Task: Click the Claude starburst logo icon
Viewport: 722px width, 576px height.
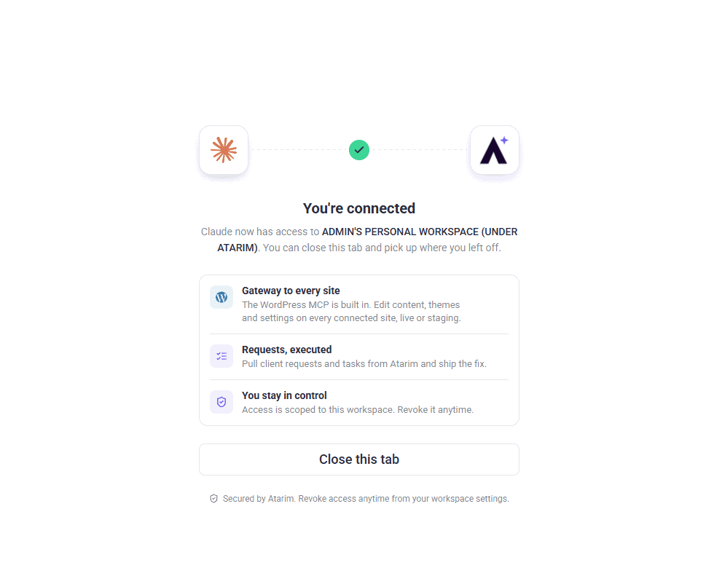Action: click(224, 150)
